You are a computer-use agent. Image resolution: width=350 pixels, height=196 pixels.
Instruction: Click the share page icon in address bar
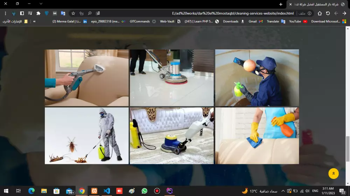pyautogui.click(x=82, y=13)
